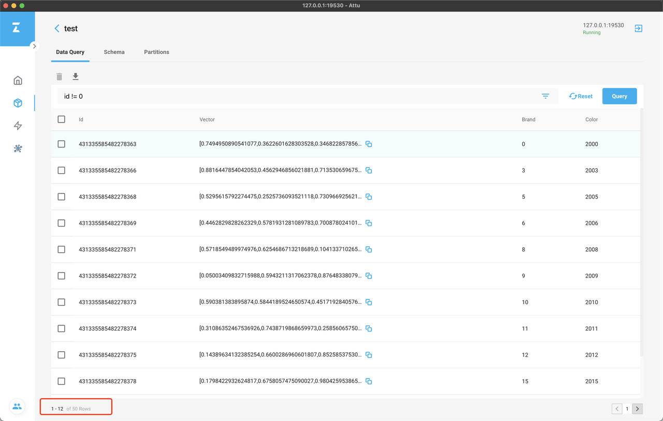Go to the previous page arrow
Viewport: 663px width, 421px height.
pyautogui.click(x=617, y=409)
